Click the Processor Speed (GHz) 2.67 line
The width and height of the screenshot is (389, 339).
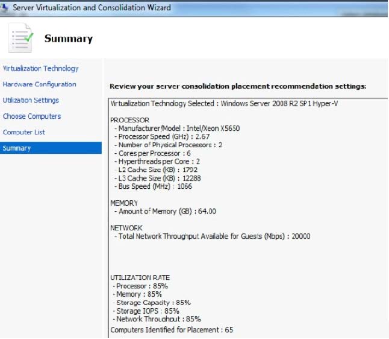click(x=162, y=136)
